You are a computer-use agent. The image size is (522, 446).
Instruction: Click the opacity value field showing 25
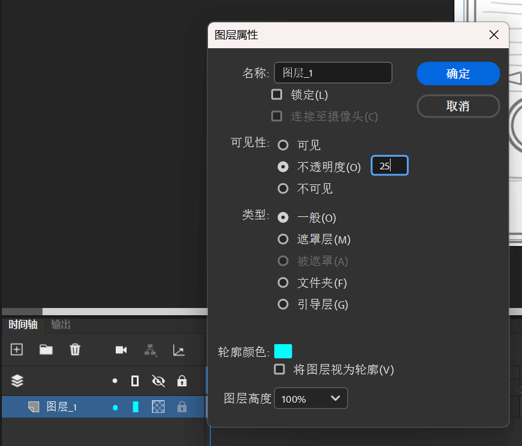(389, 165)
